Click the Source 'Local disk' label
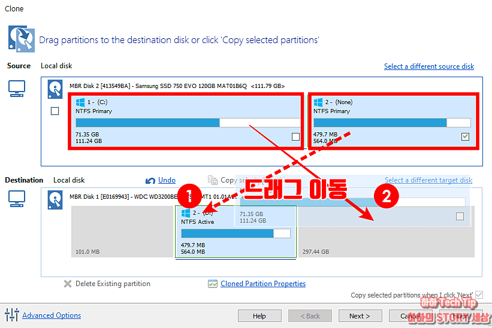Viewport: 492px width, 328px height. [56, 66]
